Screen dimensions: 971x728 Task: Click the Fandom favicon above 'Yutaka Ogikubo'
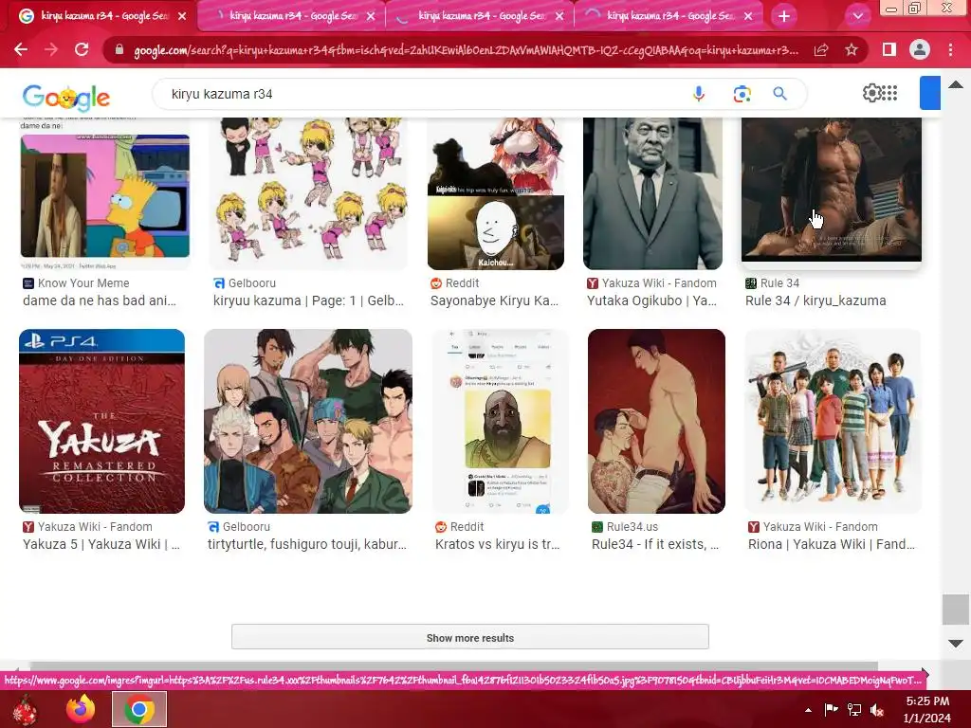click(593, 283)
